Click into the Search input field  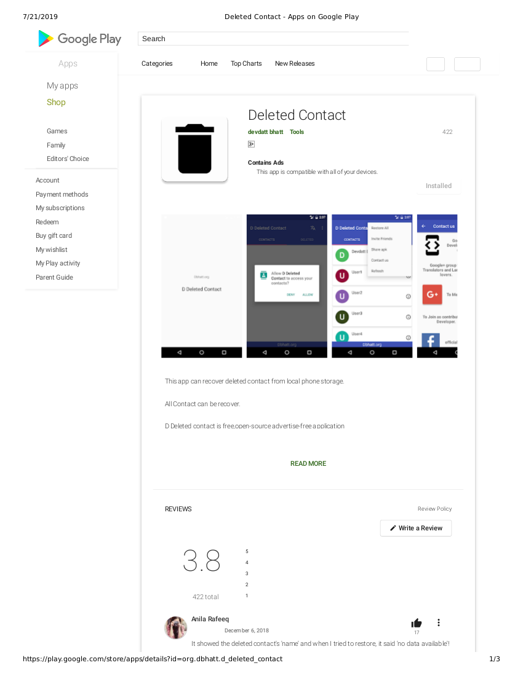(x=273, y=39)
